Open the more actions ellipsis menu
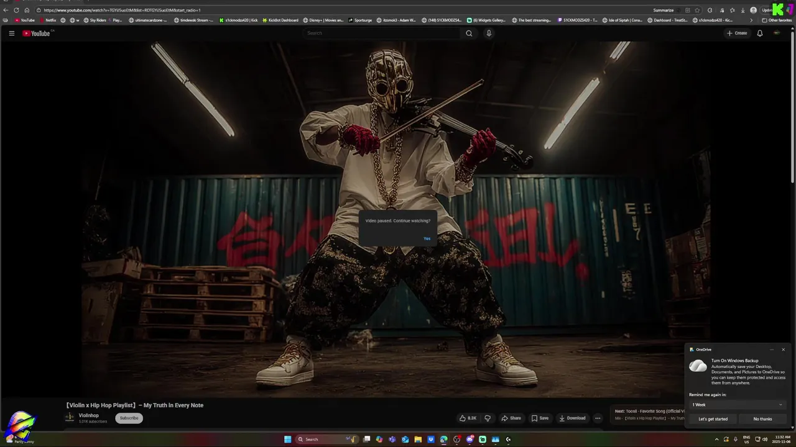This screenshot has width=796, height=447. point(598,418)
